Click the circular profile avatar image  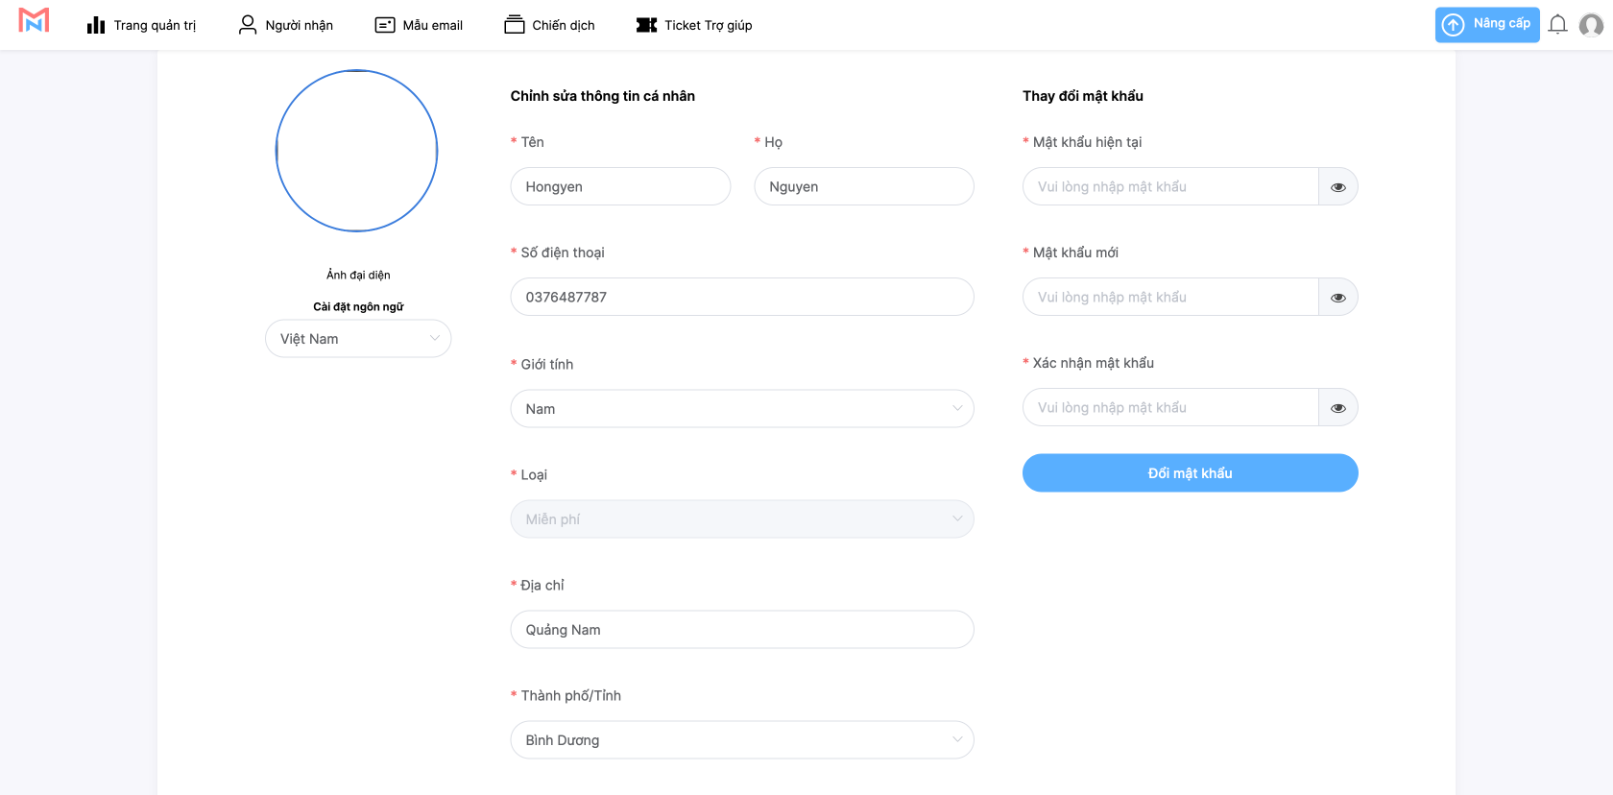[357, 151]
